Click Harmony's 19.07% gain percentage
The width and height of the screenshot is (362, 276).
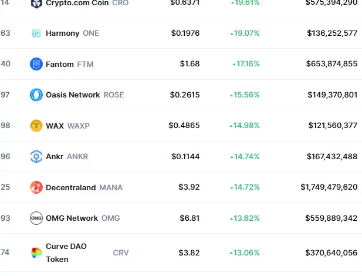pos(246,33)
